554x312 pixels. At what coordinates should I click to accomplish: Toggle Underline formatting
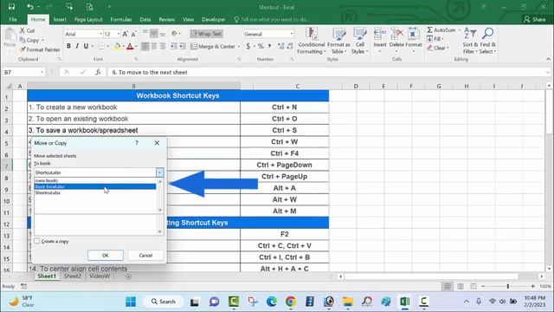point(86,46)
